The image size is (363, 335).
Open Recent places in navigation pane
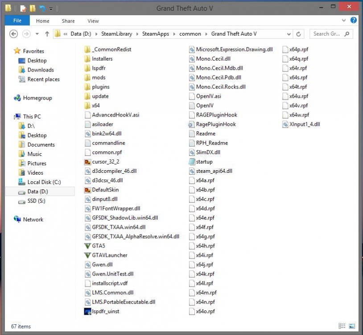pos(43,80)
